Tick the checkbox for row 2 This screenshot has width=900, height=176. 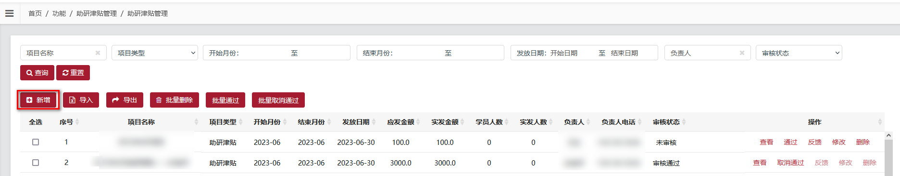36,163
